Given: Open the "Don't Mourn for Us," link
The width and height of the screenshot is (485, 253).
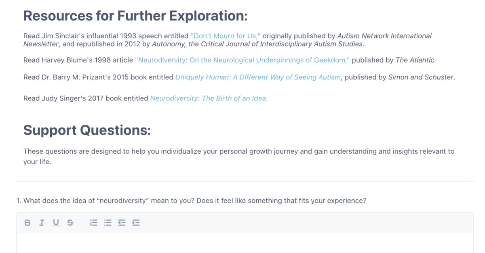Looking at the screenshot, I should 226,36.
